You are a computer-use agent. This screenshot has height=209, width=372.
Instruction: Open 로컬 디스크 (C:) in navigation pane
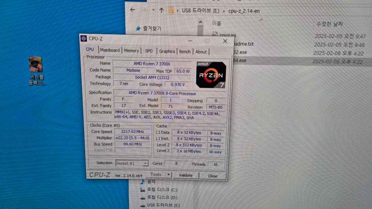click(x=162, y=190)
